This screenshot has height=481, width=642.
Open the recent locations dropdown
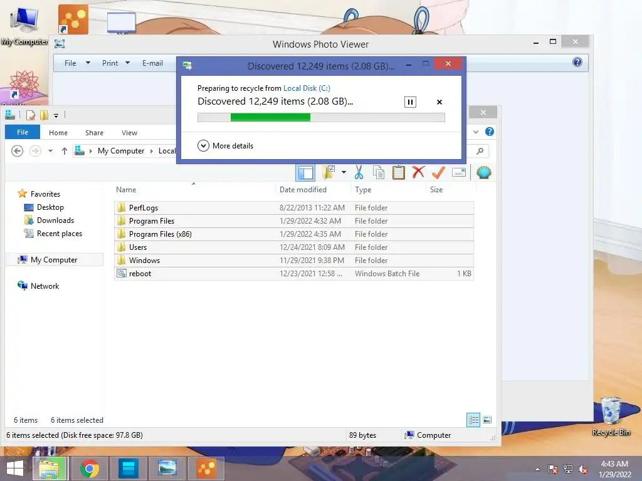[x=50, y=151]
